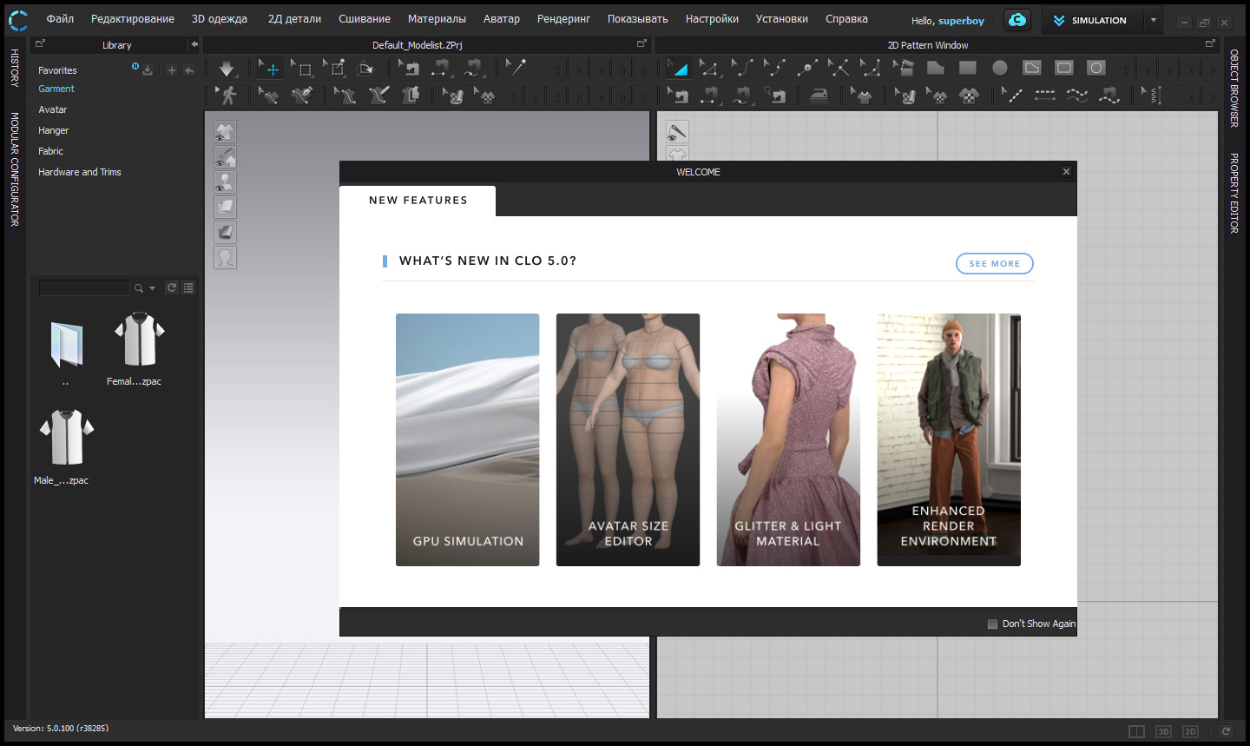Image resolution: width=1250 pixels, height=746 pixels.
Task: Add to library with the plus icon
Action: [171, 70]
